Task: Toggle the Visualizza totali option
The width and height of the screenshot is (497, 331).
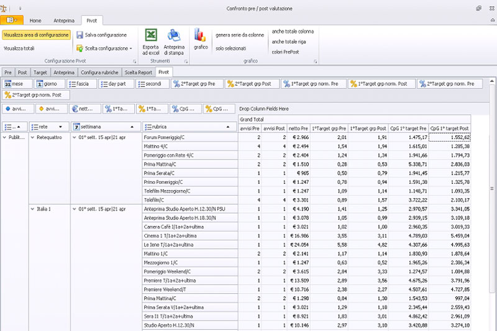Action: point(19,48)
